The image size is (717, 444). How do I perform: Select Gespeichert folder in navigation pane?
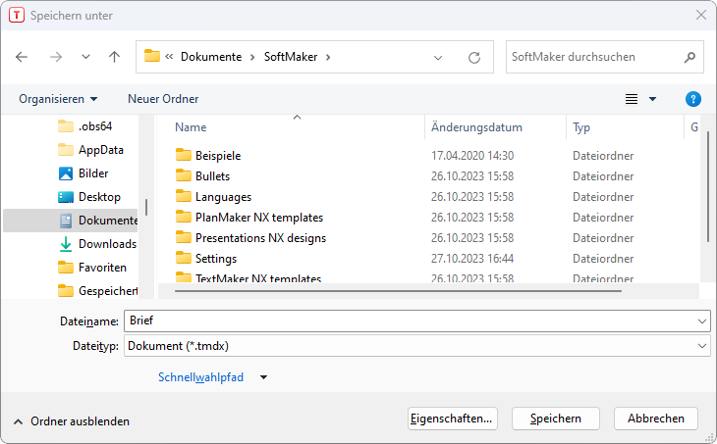click(x=97, y=291)
